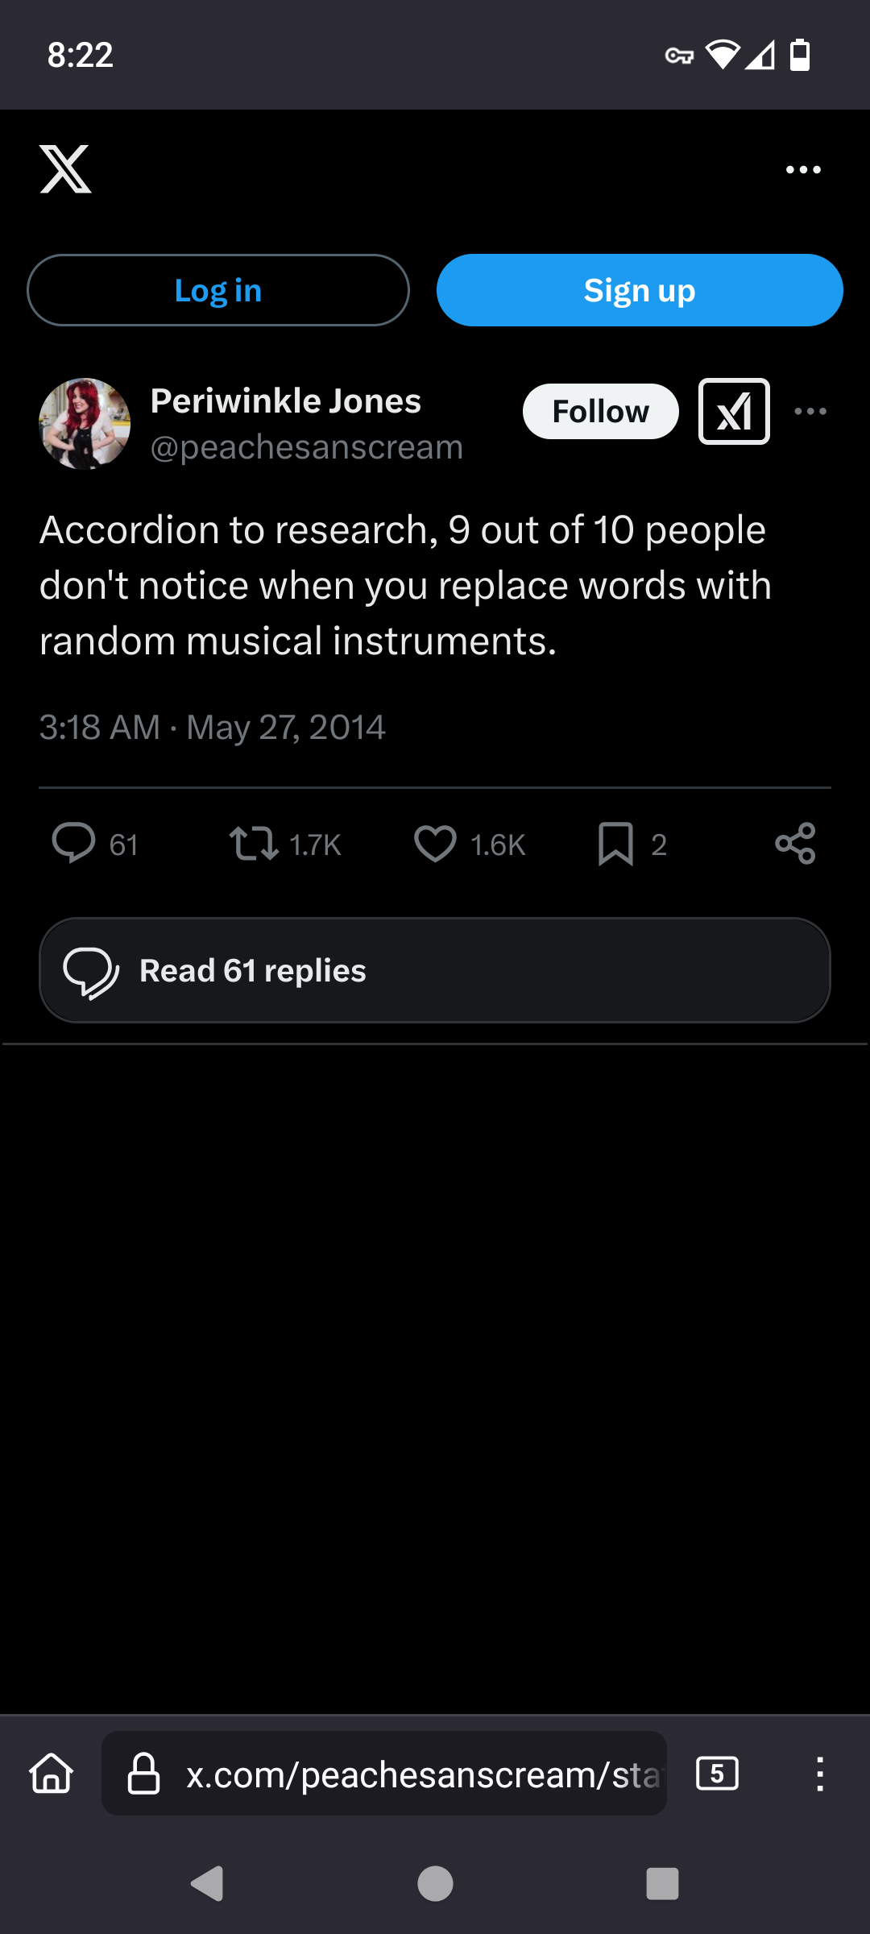Tap the Grok icon beside Follow

(734, 411)
